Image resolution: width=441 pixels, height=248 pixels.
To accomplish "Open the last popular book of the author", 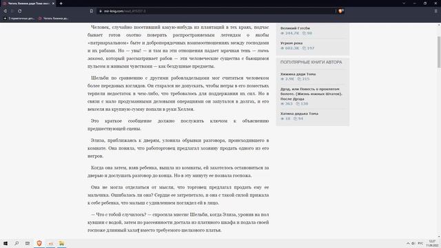I will pyautogui.click(x=299, y=114).
